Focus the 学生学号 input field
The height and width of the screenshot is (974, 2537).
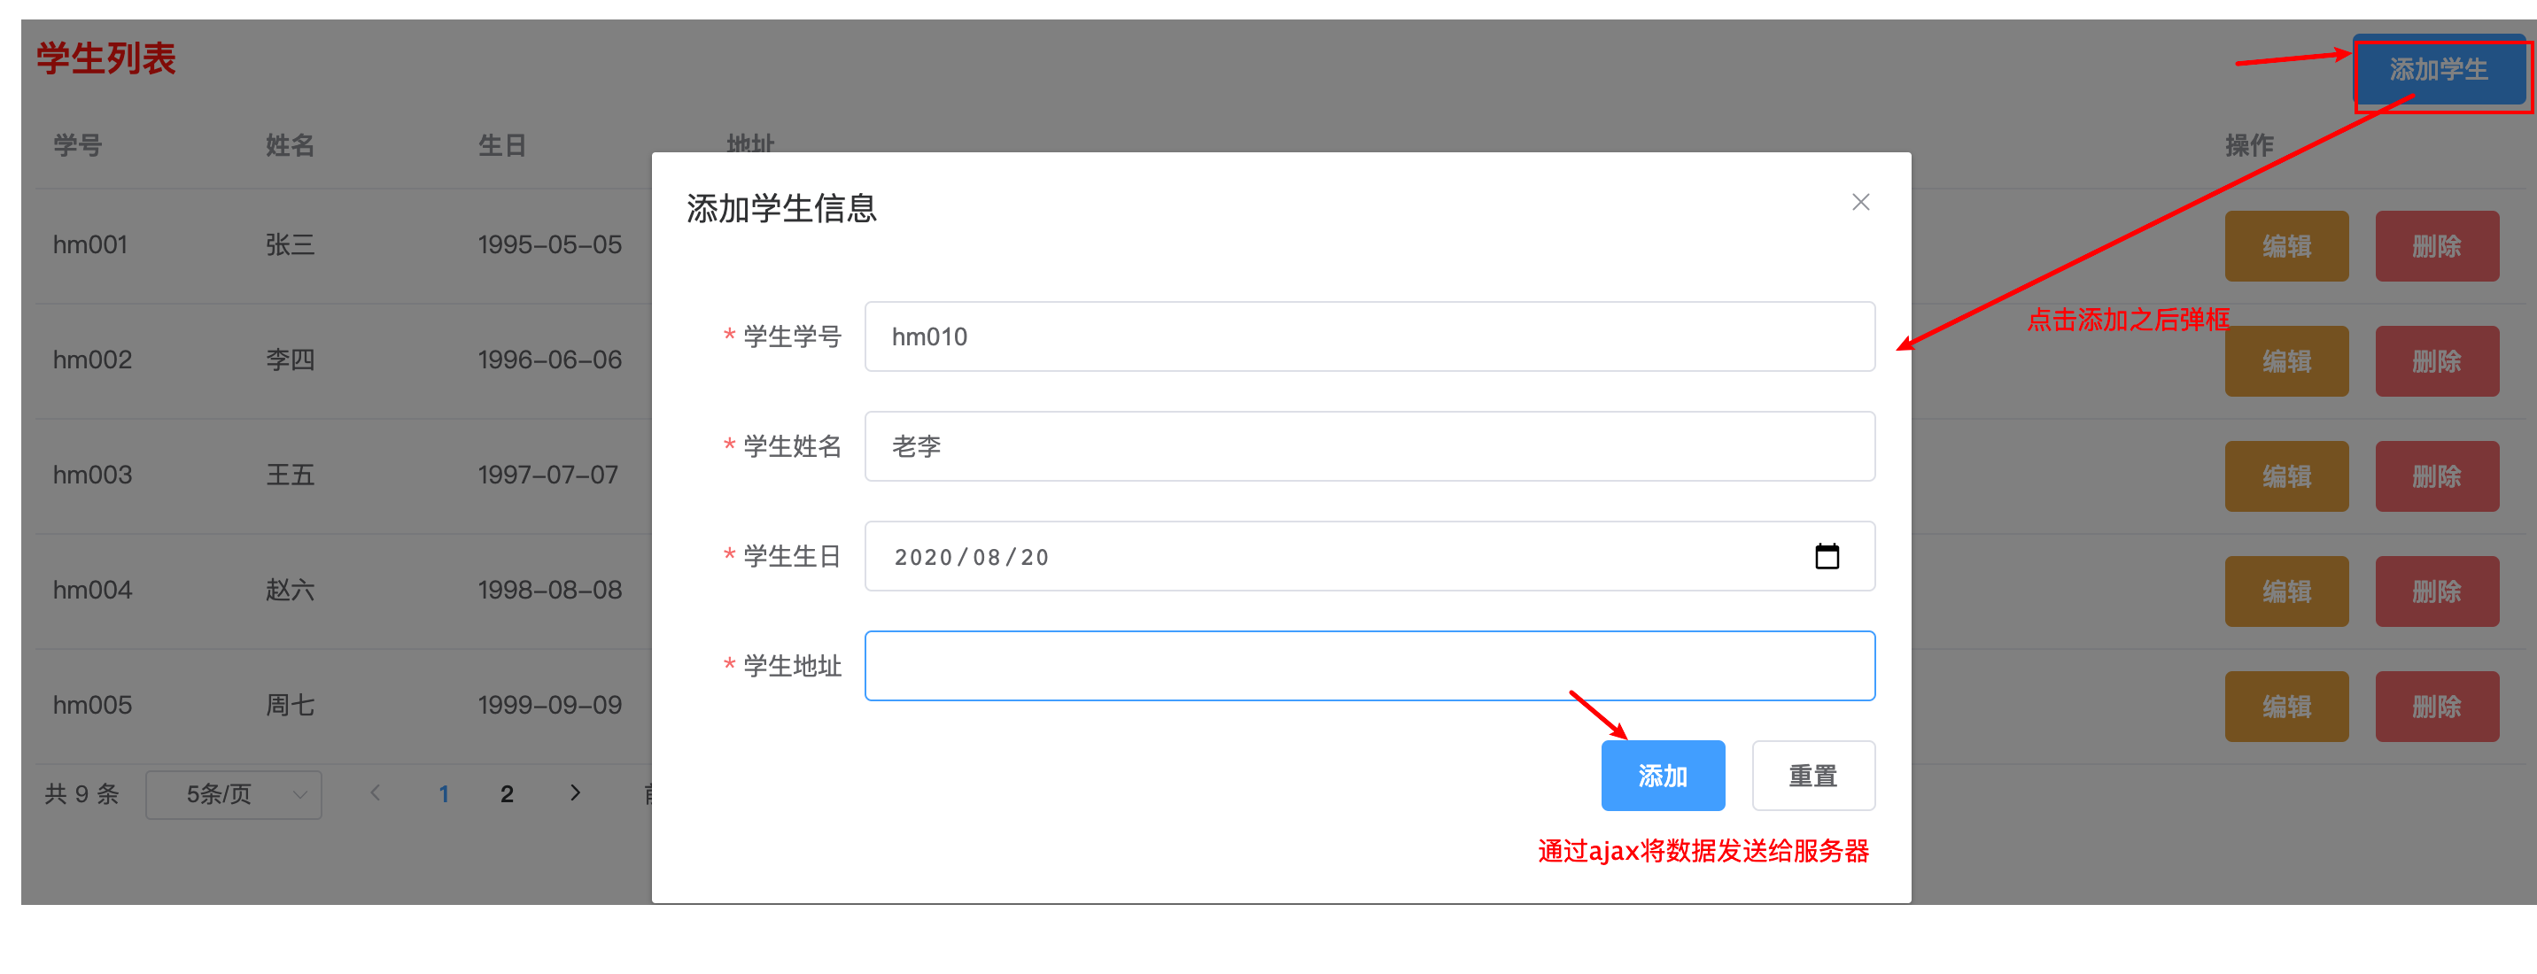[x=1369, y=336]
